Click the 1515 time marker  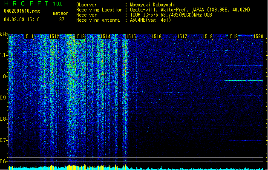click(x=131, y=37)
